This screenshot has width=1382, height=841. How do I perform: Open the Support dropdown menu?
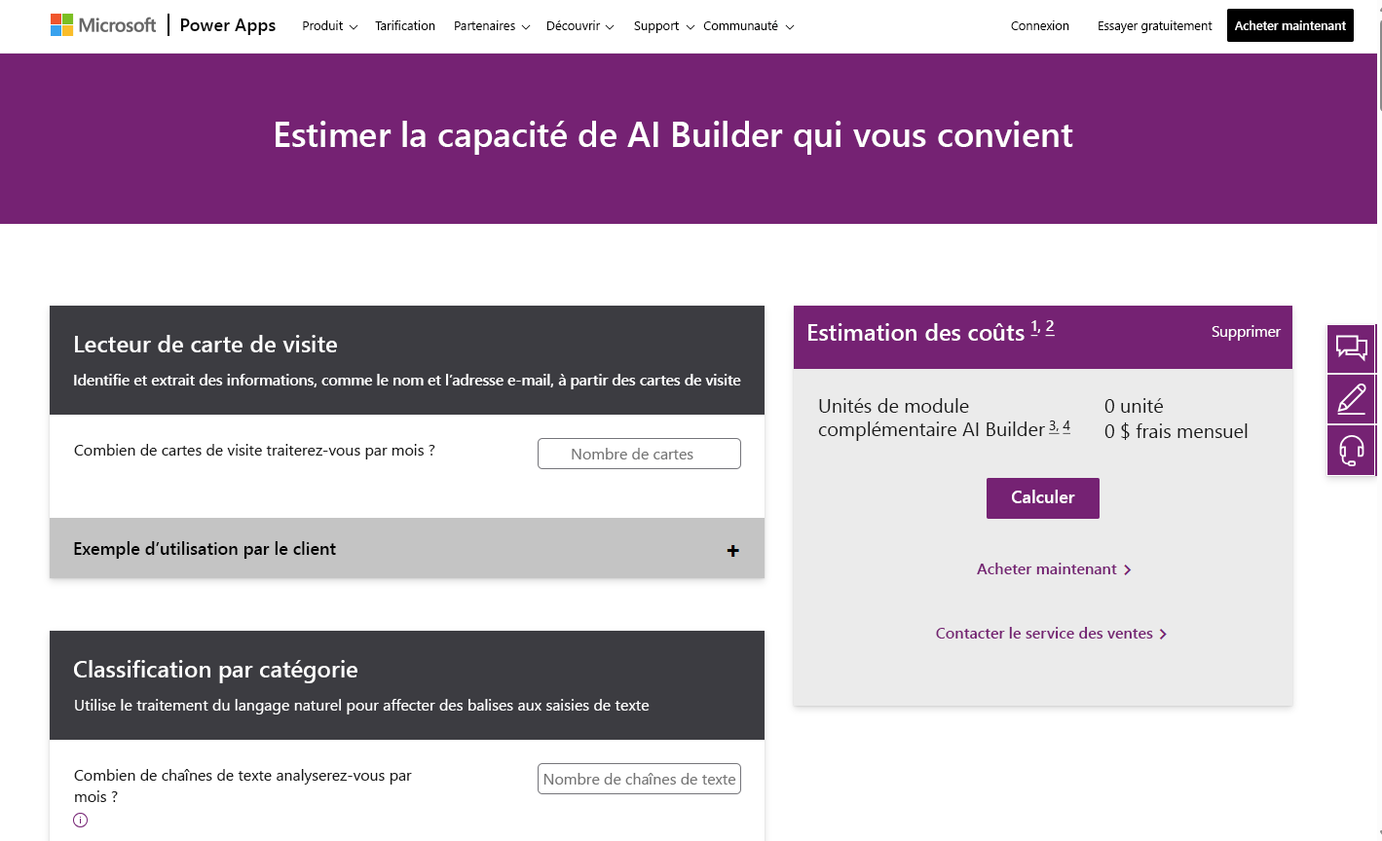click(x=663, y=26)
